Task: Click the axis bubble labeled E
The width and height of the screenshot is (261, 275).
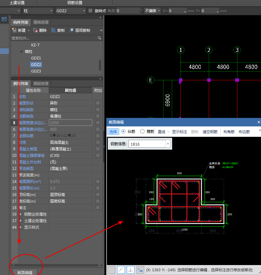Action: (150, 80)
